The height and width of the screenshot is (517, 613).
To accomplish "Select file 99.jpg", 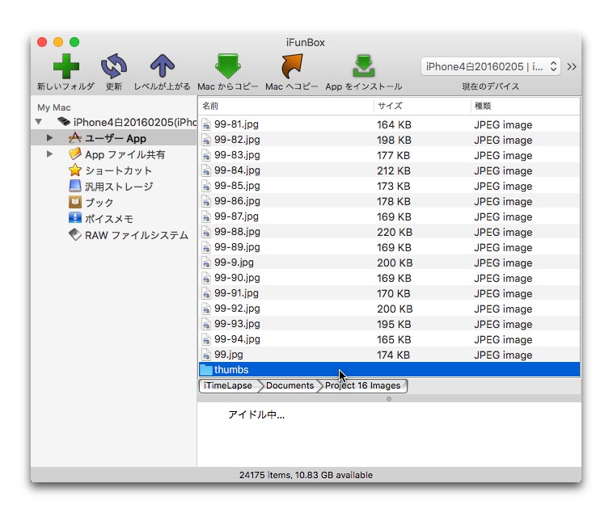I will [x=389, y=354].
